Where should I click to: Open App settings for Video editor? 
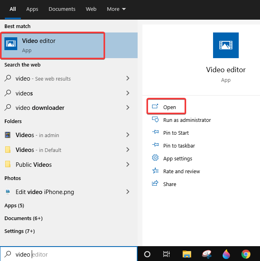pyautogui.click(x=178, y=159)
